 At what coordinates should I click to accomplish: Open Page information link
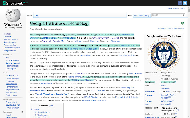click(x=12, y=90)
